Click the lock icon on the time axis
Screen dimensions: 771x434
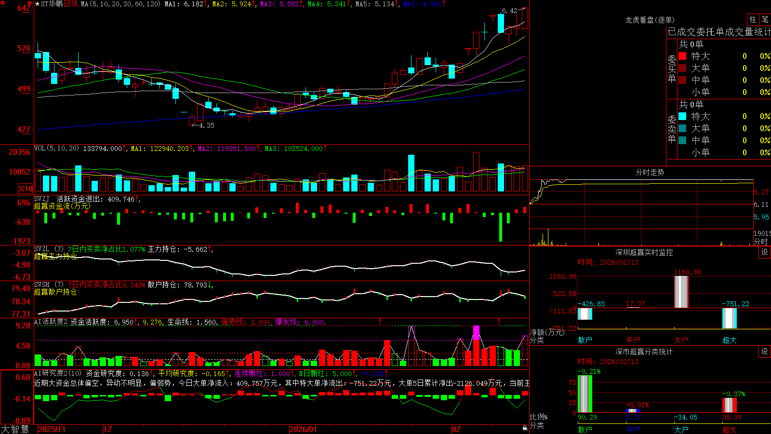click(x=525, y=428)
